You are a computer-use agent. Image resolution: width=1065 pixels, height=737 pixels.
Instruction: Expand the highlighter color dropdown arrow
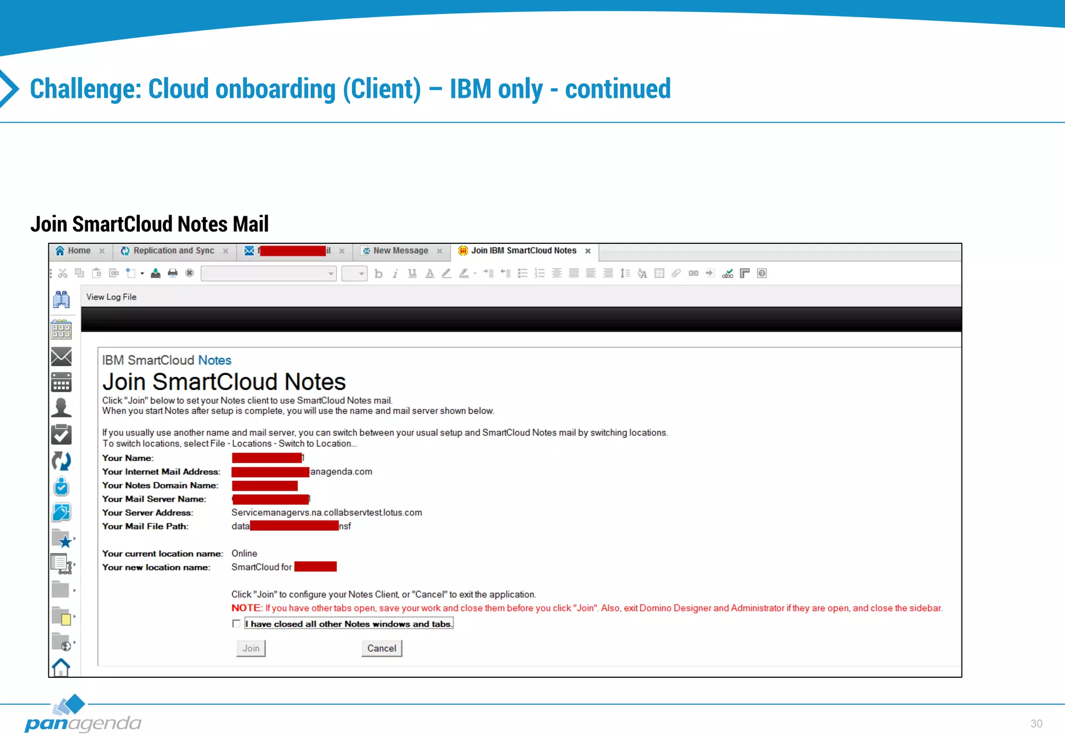point(475,273)
